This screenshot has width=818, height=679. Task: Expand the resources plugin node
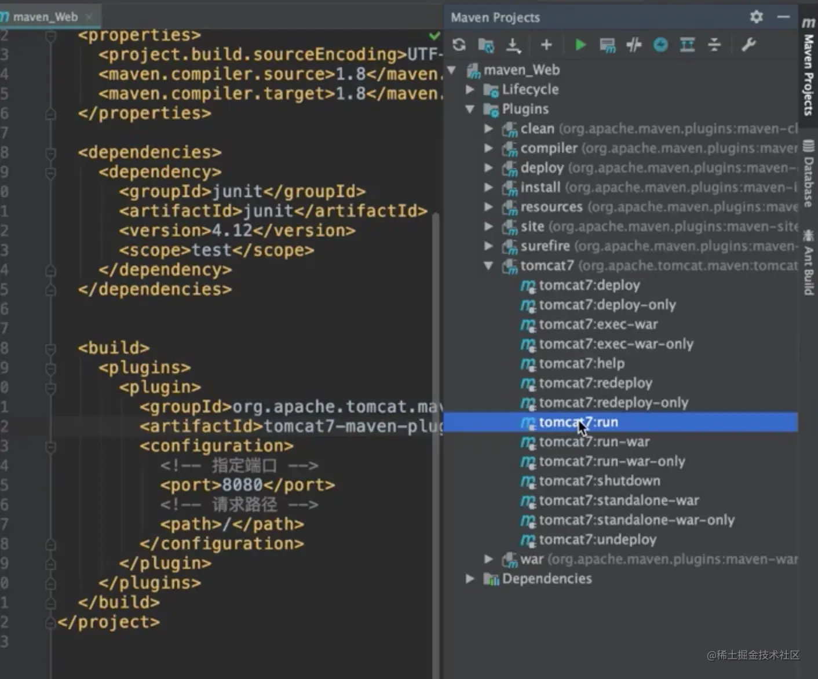(x=488, y=207)
